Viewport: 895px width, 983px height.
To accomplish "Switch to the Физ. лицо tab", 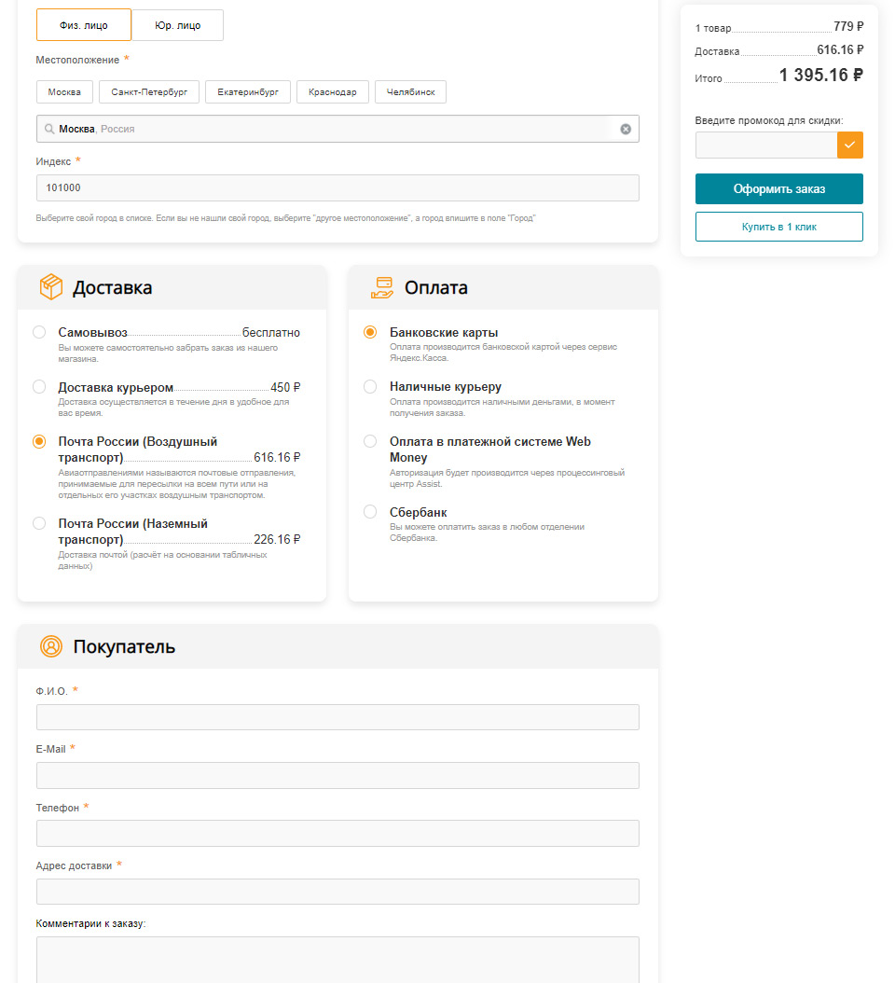I will pyautogui.click(x=83, y=25).
